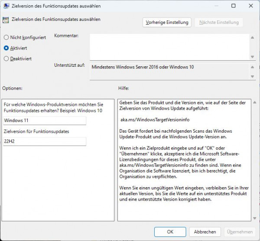
Task: Click the title bar application icon
Action: 6,6
